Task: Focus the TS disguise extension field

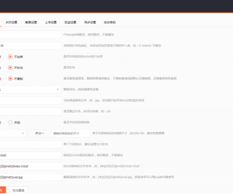Action: [x=31, y=100]
